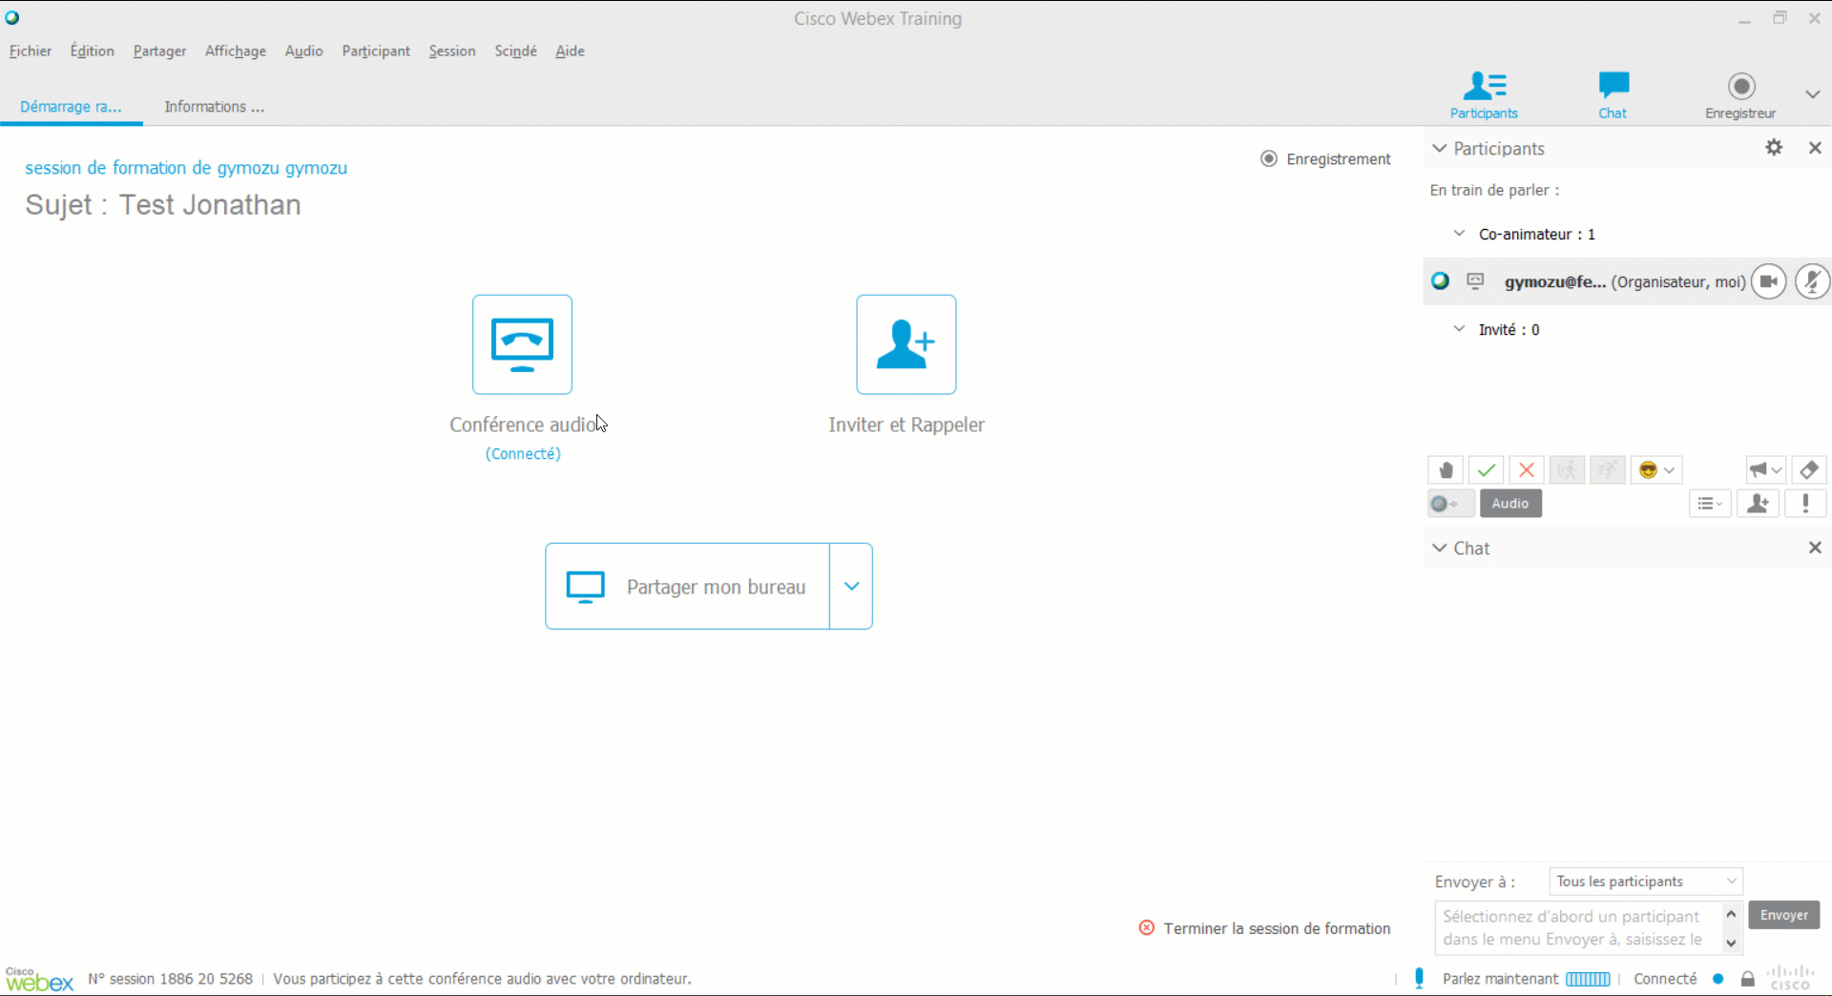Open the Fichier menu

point(31,51)
